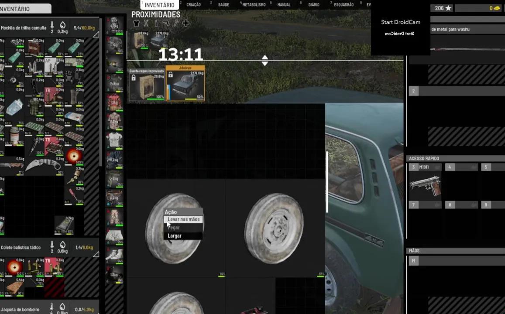505x314 pixels.
Task: Select the red bullseye target in Colete balístico tático
Action: 15,267
